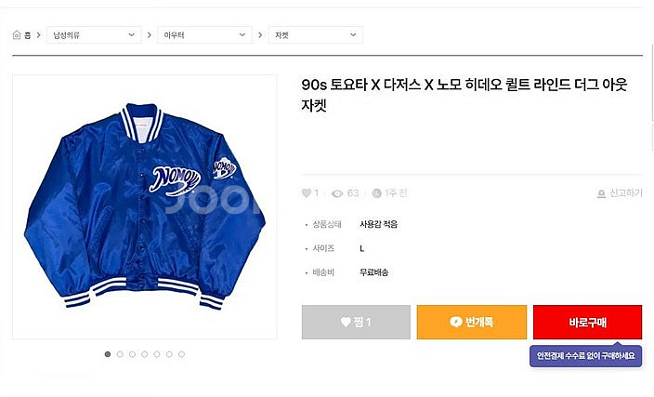The width and height of the screenshot is (654, 397).
Task: Select the second image carousel dot
Action: (120, 354)
